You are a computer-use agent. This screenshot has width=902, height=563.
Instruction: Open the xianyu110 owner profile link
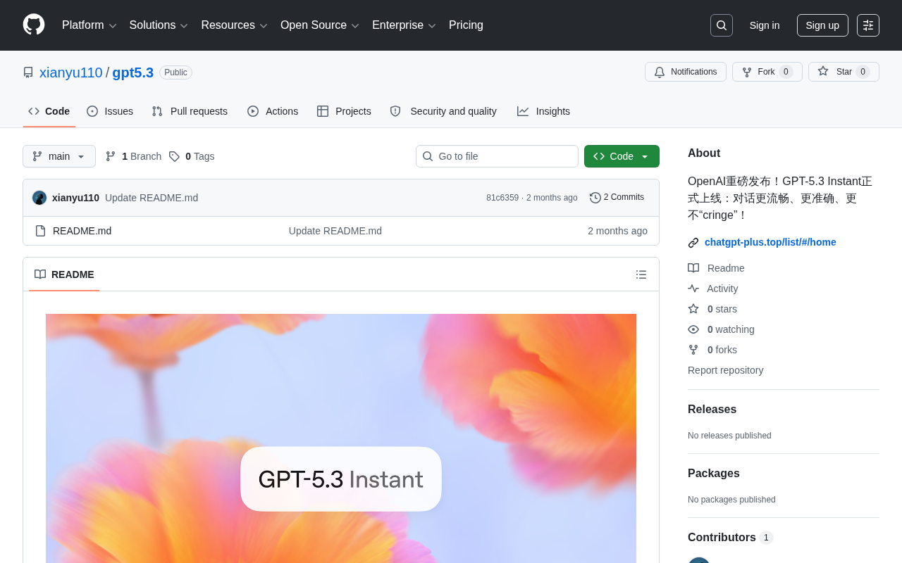(x=71, y=72)
